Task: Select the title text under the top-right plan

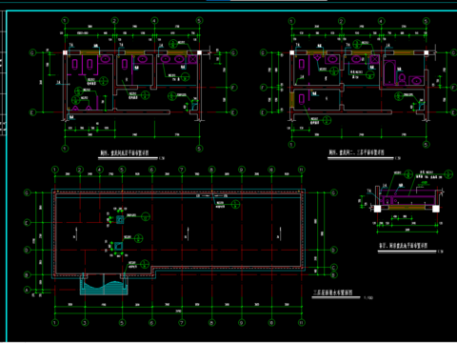Action: [x=356, y=152]
